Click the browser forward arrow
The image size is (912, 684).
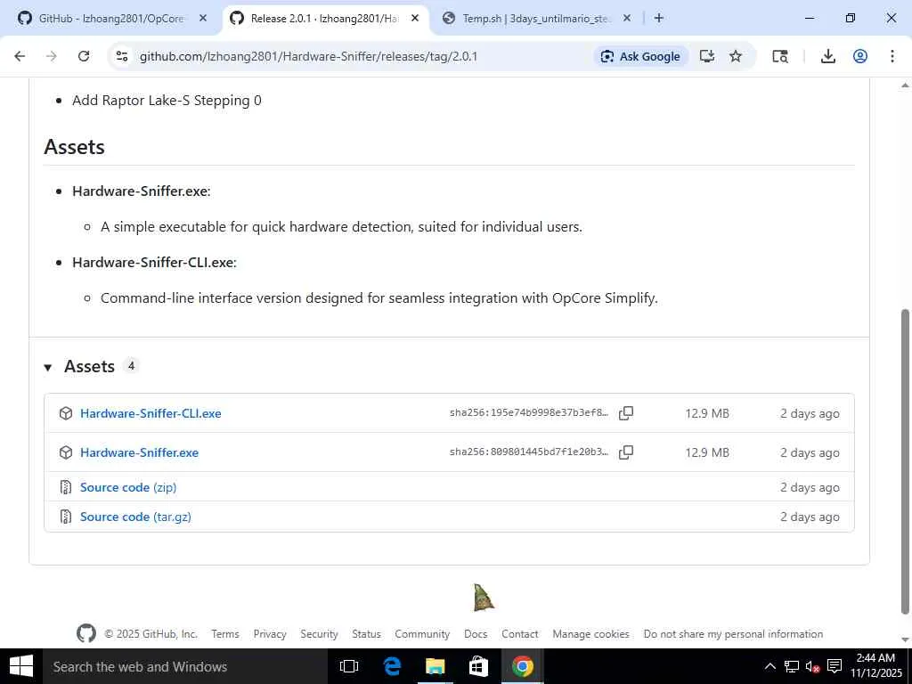pyautogui.click(x=52, y=56)
